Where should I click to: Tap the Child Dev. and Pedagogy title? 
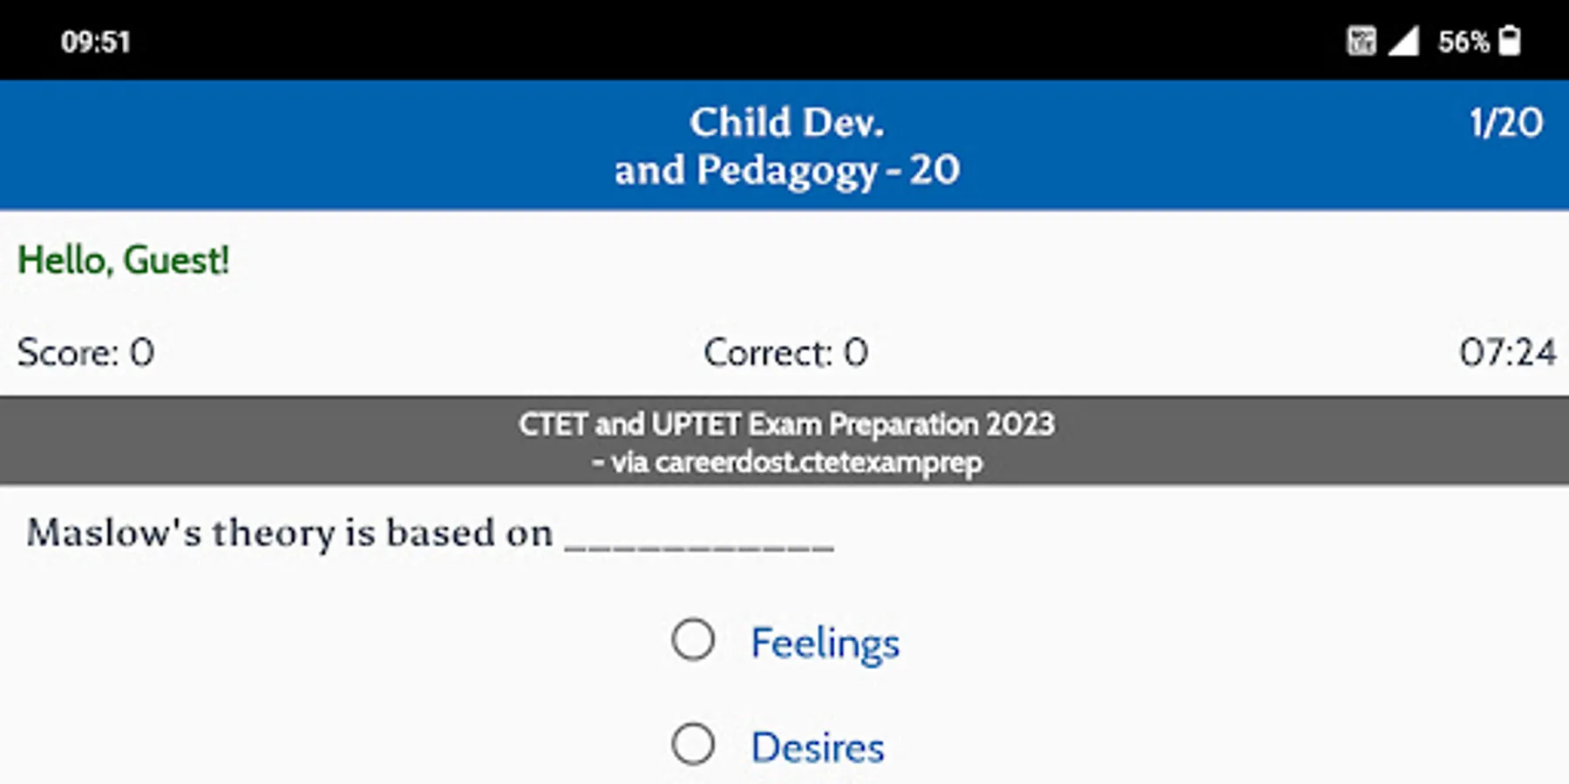tap(786, 145)
